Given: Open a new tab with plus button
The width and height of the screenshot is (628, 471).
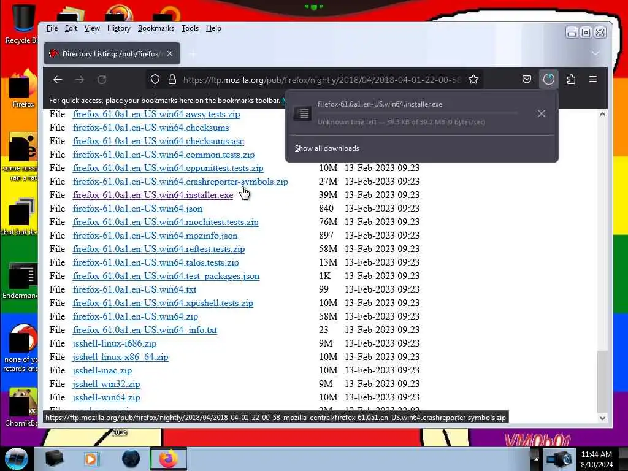Looking at the screenshot, I should 193,54.
